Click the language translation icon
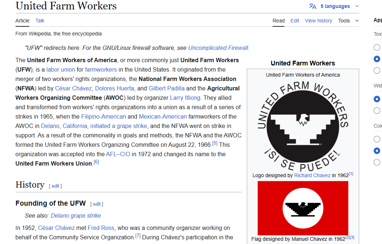 pos(312,6)
